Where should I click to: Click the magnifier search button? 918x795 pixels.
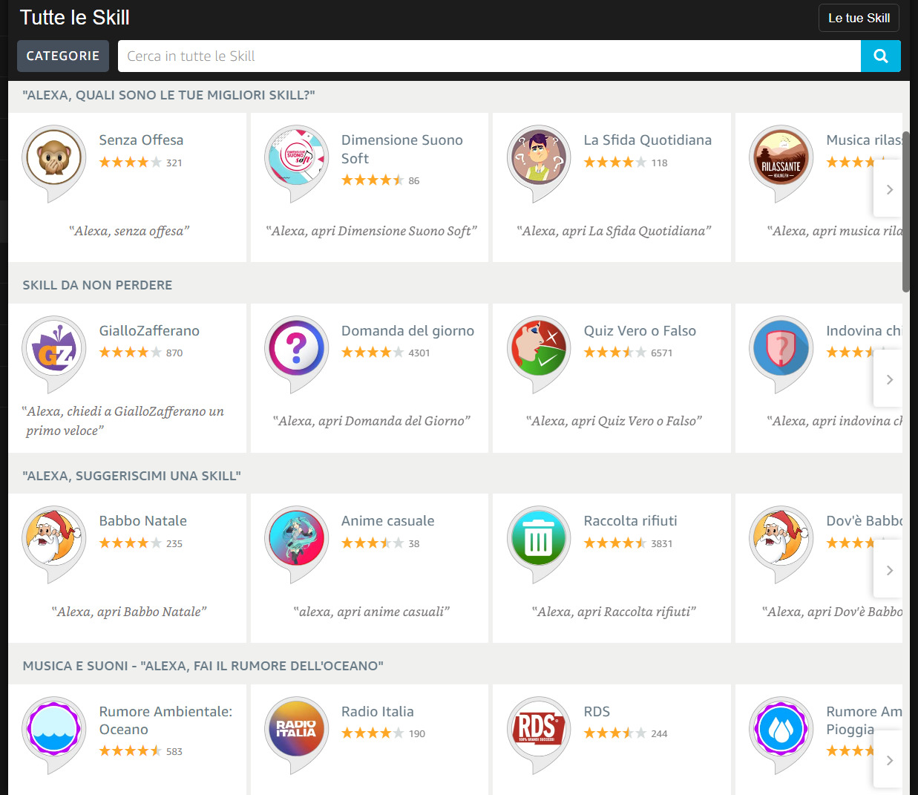coord(881,56)
